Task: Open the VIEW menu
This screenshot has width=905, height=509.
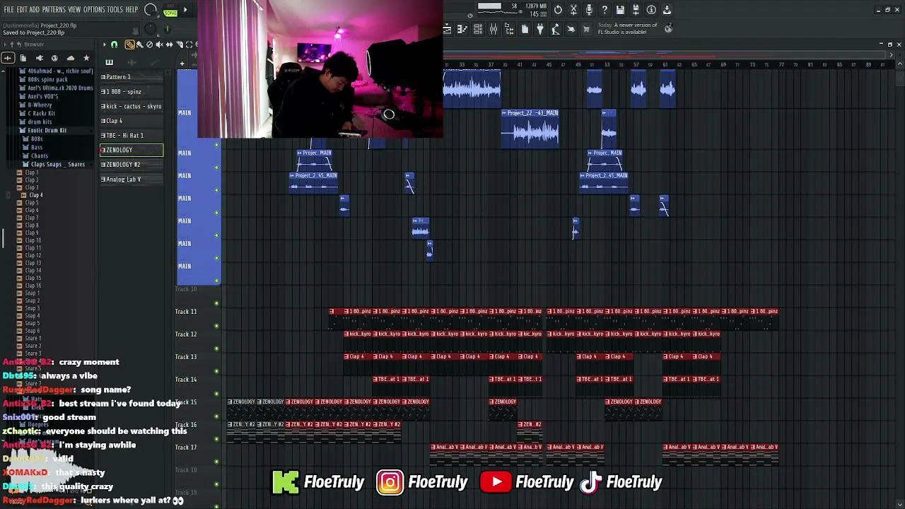Action: 74,10
